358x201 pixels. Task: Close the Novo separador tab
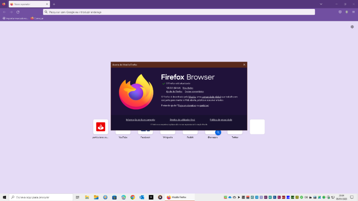point(47,4)
